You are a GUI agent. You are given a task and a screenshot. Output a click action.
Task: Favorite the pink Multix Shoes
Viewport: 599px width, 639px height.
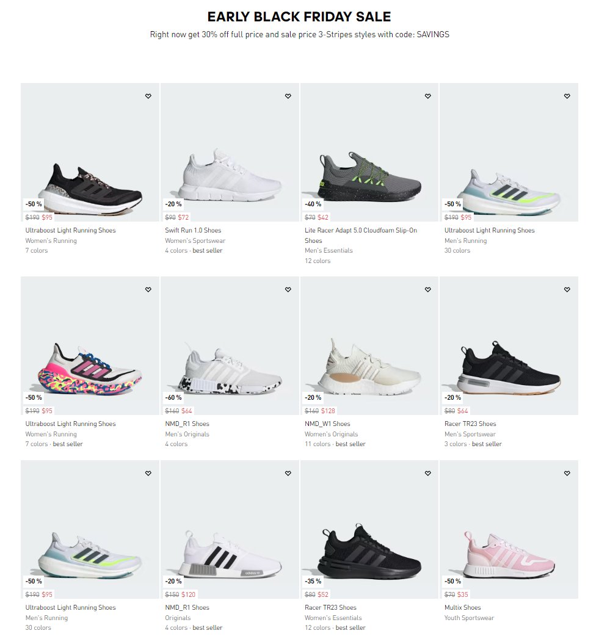coord(567,474)
